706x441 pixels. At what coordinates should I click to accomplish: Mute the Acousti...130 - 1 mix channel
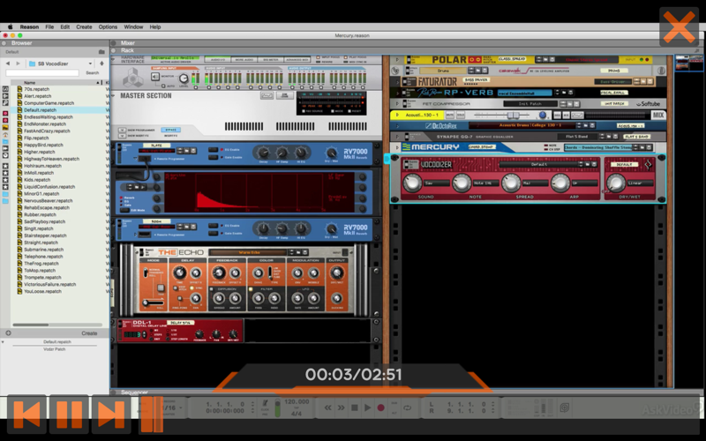click(x=449, y=115)
